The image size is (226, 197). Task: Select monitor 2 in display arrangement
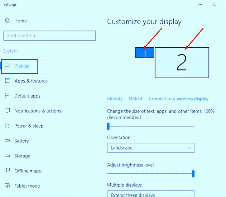(x=182, y=63)
